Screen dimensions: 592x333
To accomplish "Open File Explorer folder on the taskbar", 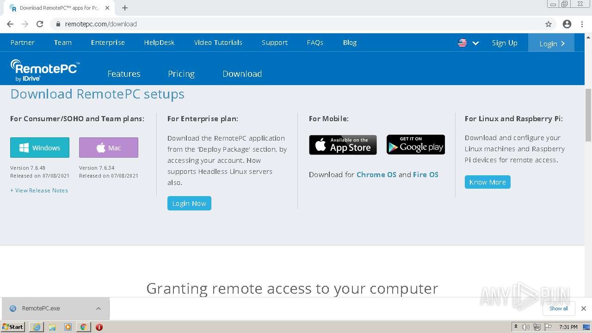I will click(x=52, y=327).
